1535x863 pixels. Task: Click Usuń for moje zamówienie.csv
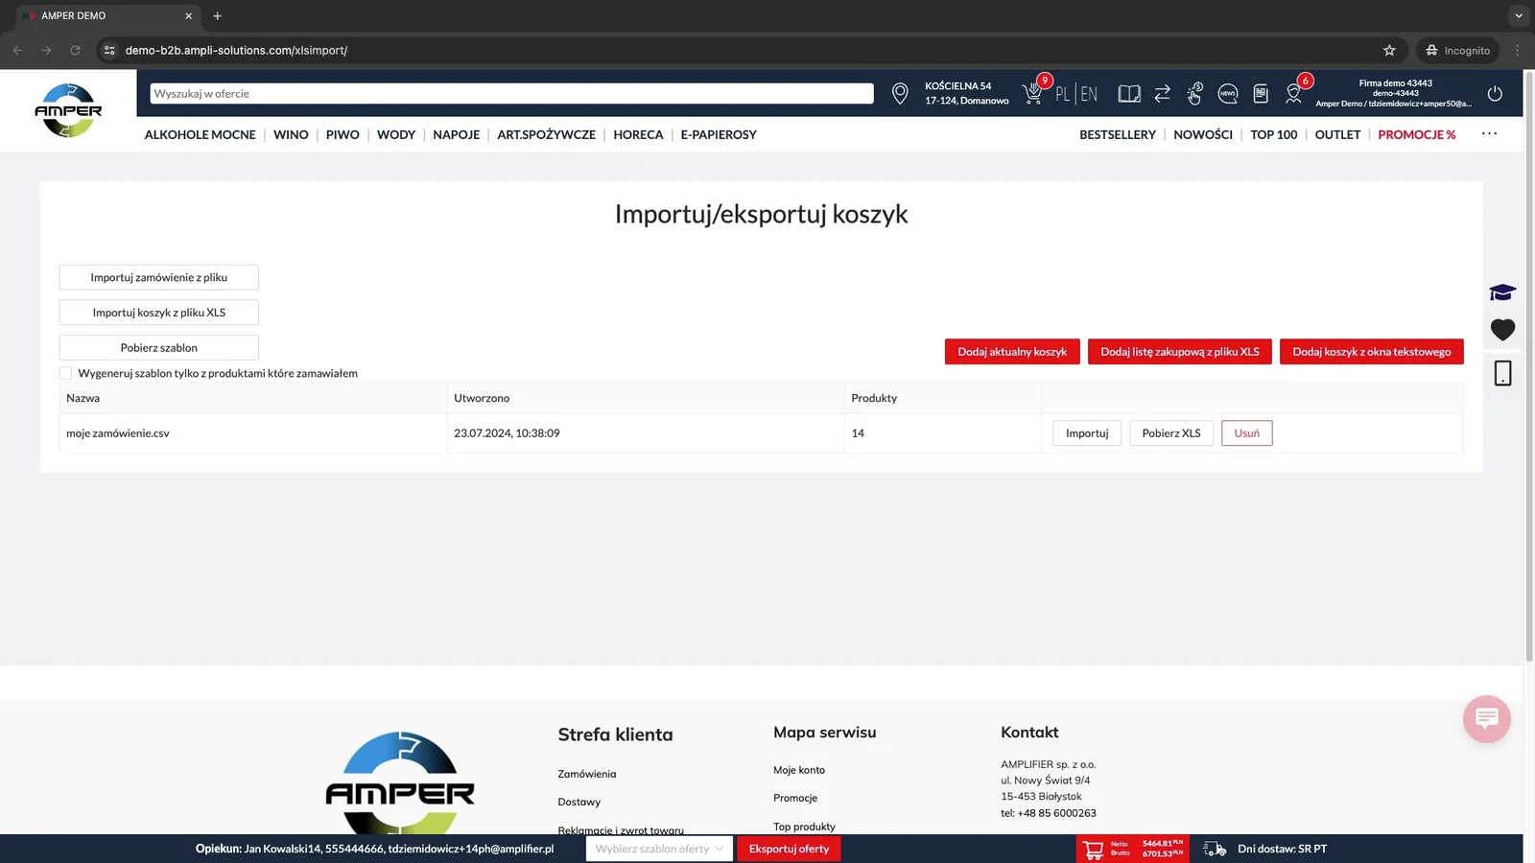(1246, 433)
